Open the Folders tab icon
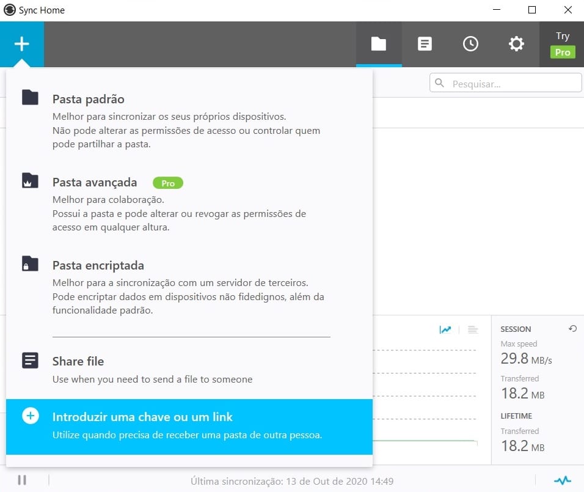The width and height of the screenshot is (584, 492). (379, 44)
